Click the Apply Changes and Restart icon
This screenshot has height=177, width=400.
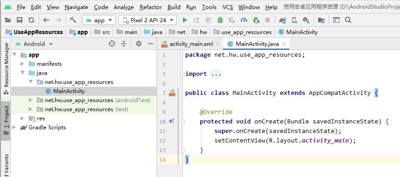(x=196, y=20)
